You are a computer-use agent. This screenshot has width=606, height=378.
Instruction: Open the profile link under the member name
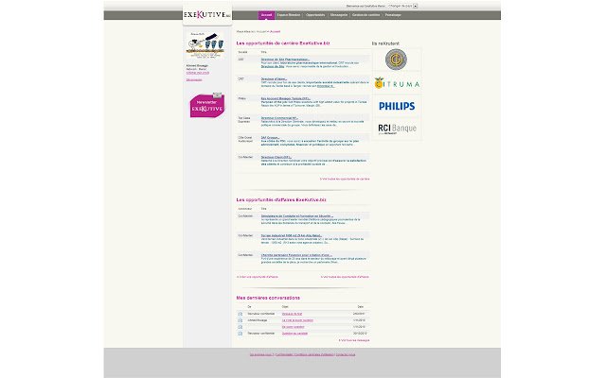198,73
